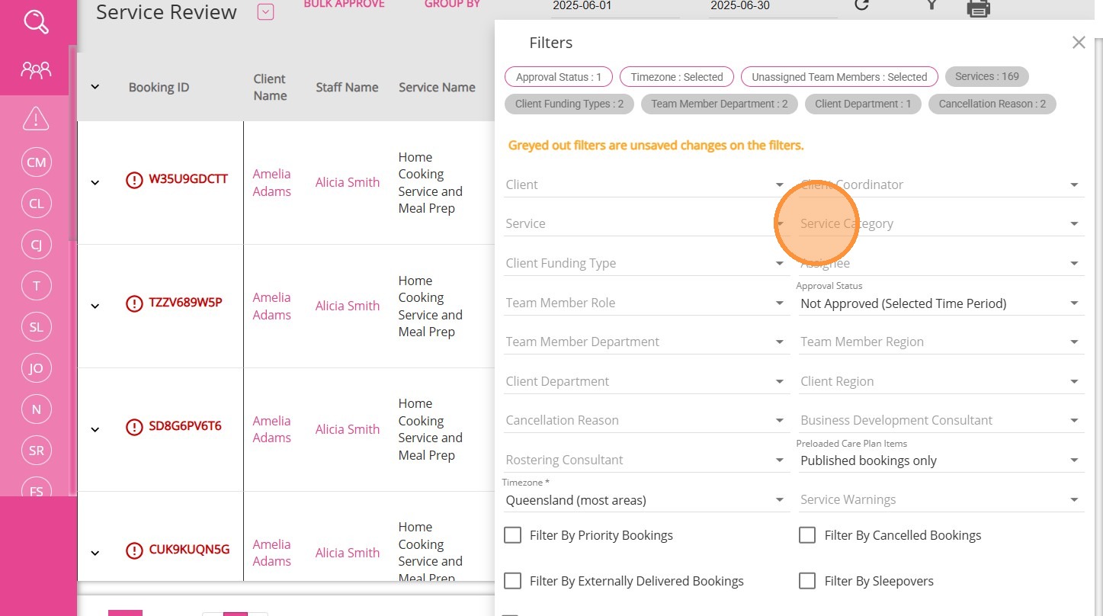Click the start date field 2025-06-01
Image resolution: width=1103 pixels, height=616 pixels.
point(614,6)
